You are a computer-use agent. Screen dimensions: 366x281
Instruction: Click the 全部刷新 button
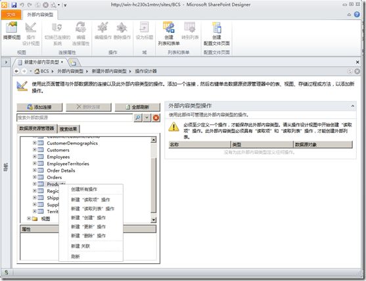(x=137, y=107)
